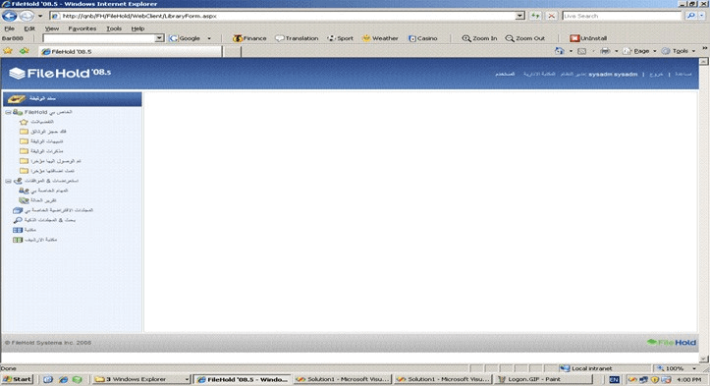Click the UnInstall toolbar button
Screen dimensions: 710x386
point(588,38)
